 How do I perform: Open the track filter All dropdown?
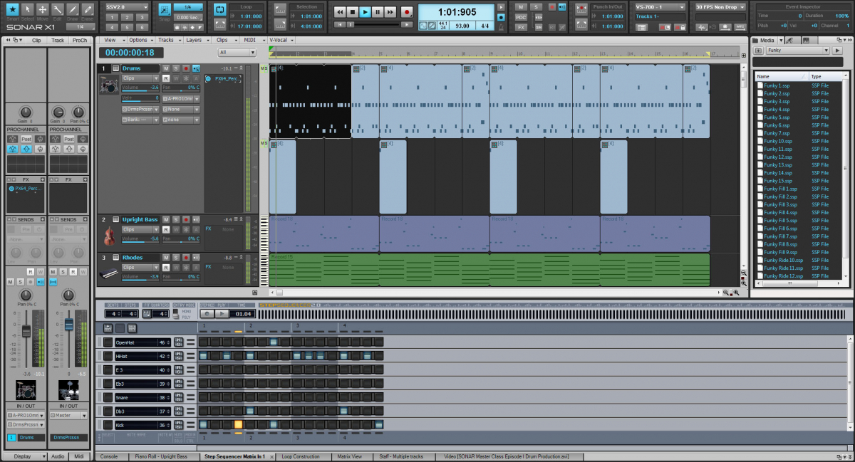[237, 52]
